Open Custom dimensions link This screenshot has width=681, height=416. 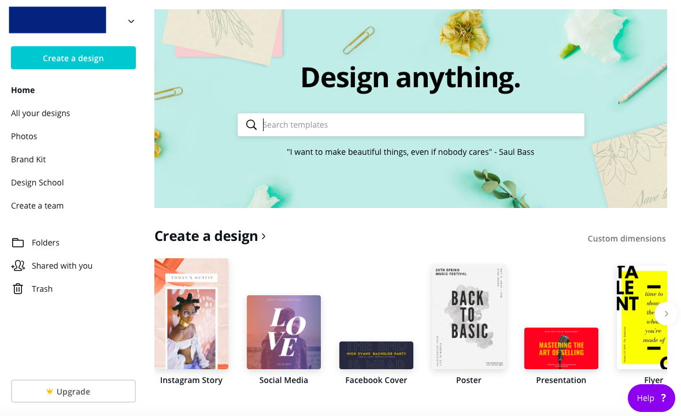(x=626, y=239)
